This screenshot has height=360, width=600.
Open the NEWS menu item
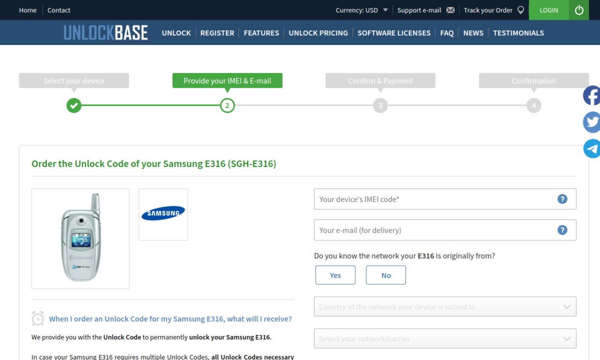point(473,33)
